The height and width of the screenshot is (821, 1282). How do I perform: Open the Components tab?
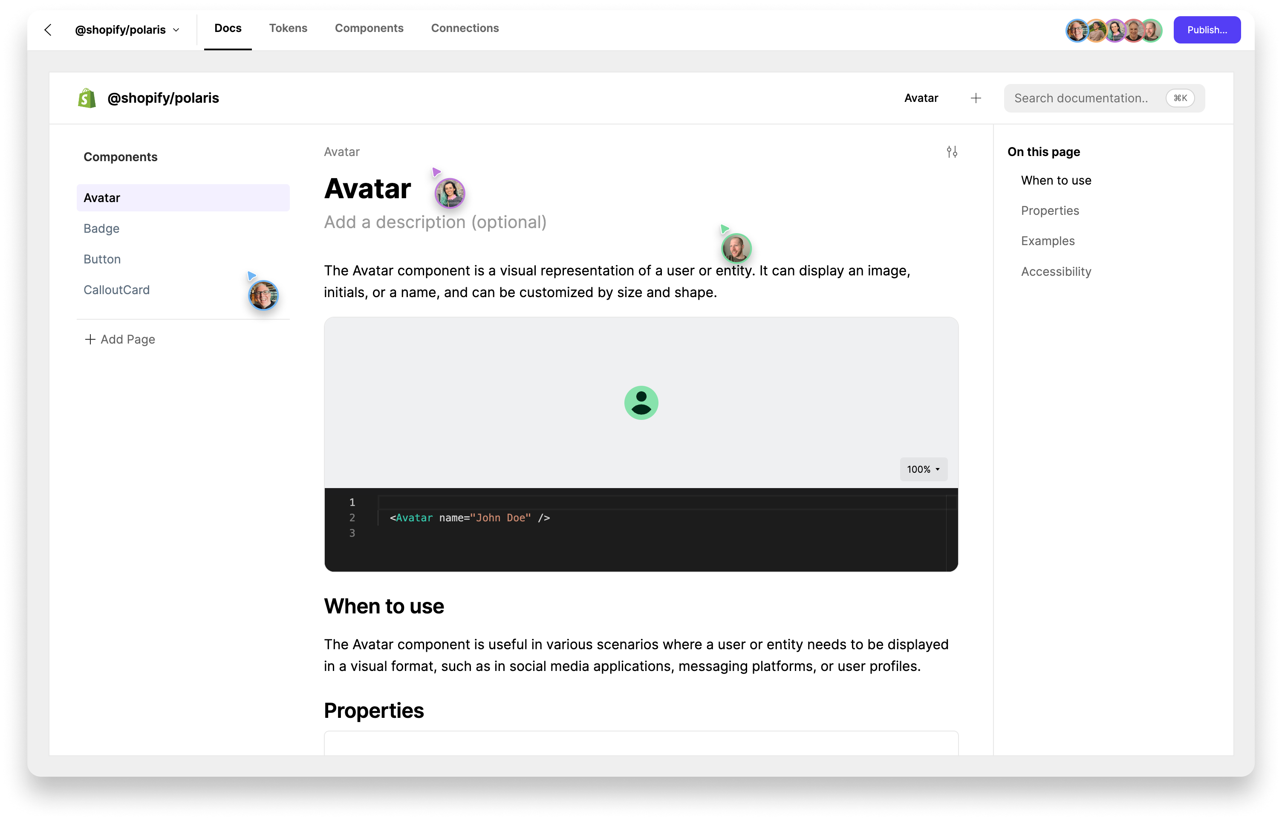click(369, 28)
